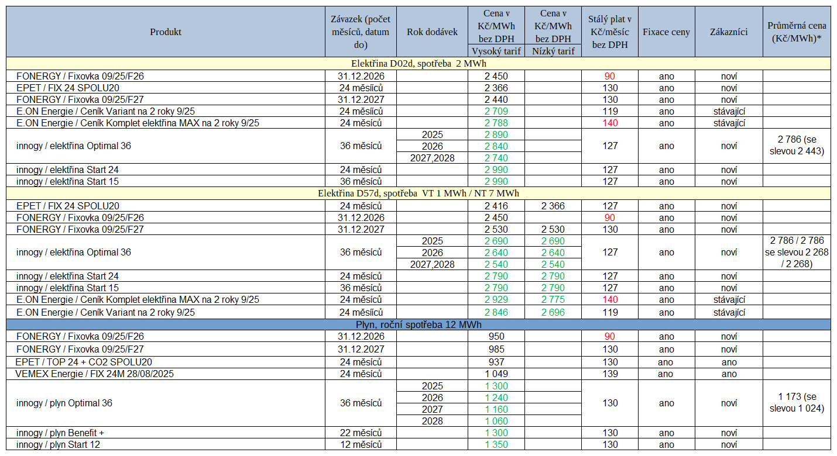Click the 'Průměrná cena (Kč/MWh)*' header
The image size is (837, 456).
797,32
